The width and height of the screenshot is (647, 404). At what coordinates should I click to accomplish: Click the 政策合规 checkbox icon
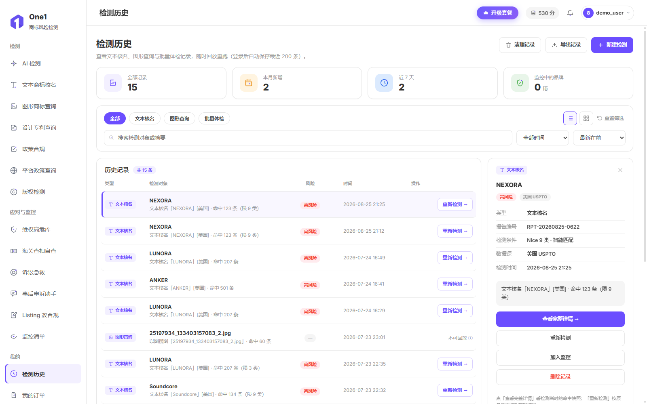tap(14, 149)
